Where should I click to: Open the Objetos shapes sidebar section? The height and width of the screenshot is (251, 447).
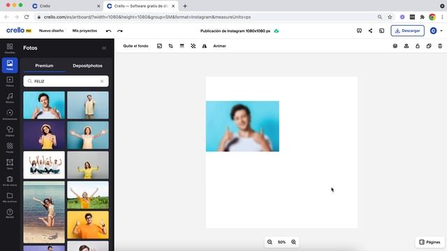10,131
